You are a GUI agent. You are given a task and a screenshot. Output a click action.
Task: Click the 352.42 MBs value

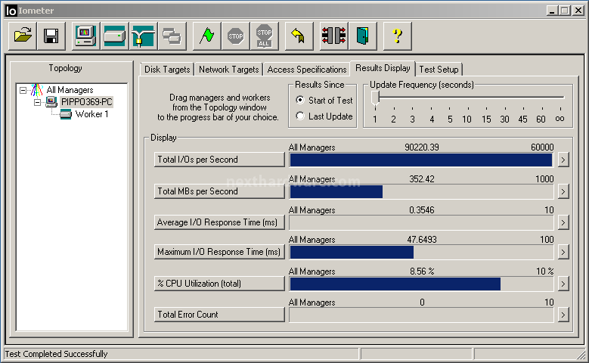click(x=421, y=179)
